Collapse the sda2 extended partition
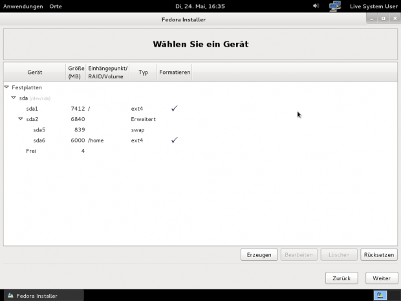Screen dimensions: 401x301 pos(21,118)
